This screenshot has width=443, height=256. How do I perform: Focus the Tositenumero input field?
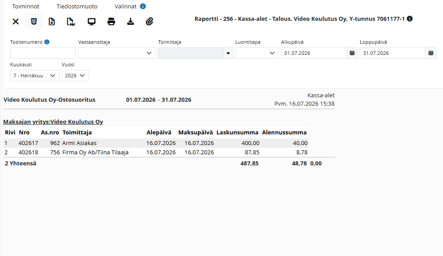[43, 53]
